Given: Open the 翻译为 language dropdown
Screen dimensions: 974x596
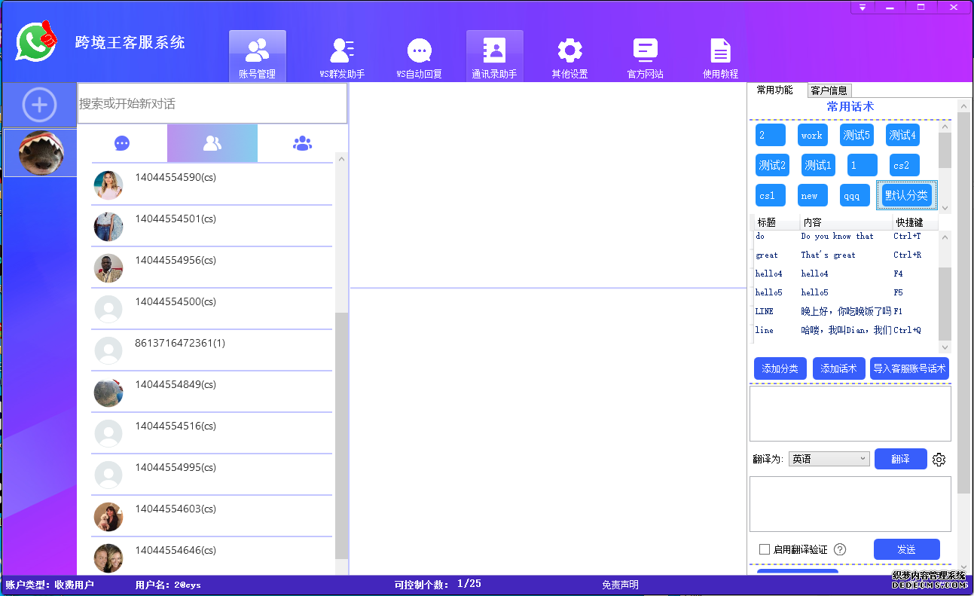Looking at the screenshot, I should [x=829, y=459].
